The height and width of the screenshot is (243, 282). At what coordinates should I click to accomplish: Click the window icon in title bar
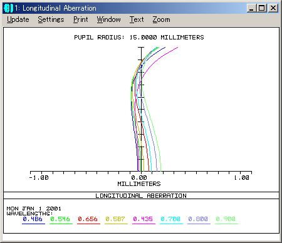coord(8,8)
